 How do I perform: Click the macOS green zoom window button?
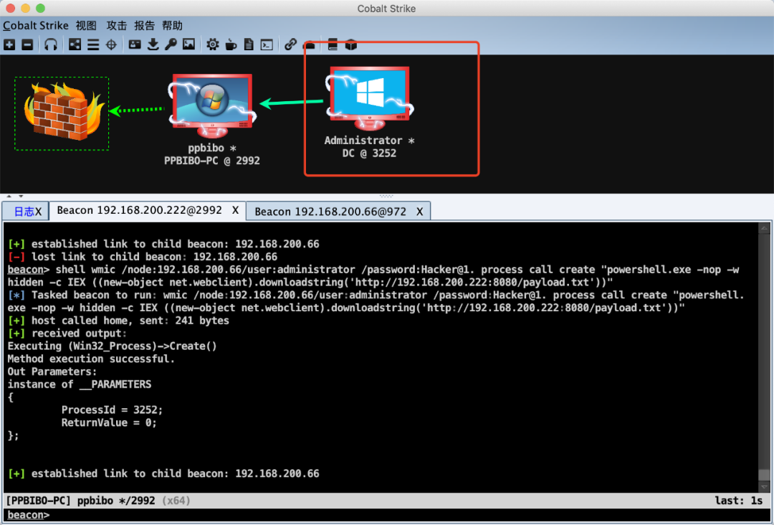40,8
